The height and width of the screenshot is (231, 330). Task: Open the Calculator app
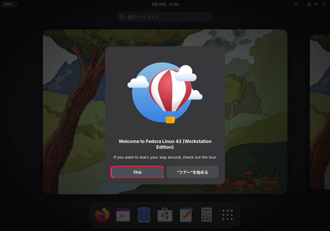point(207,215)
